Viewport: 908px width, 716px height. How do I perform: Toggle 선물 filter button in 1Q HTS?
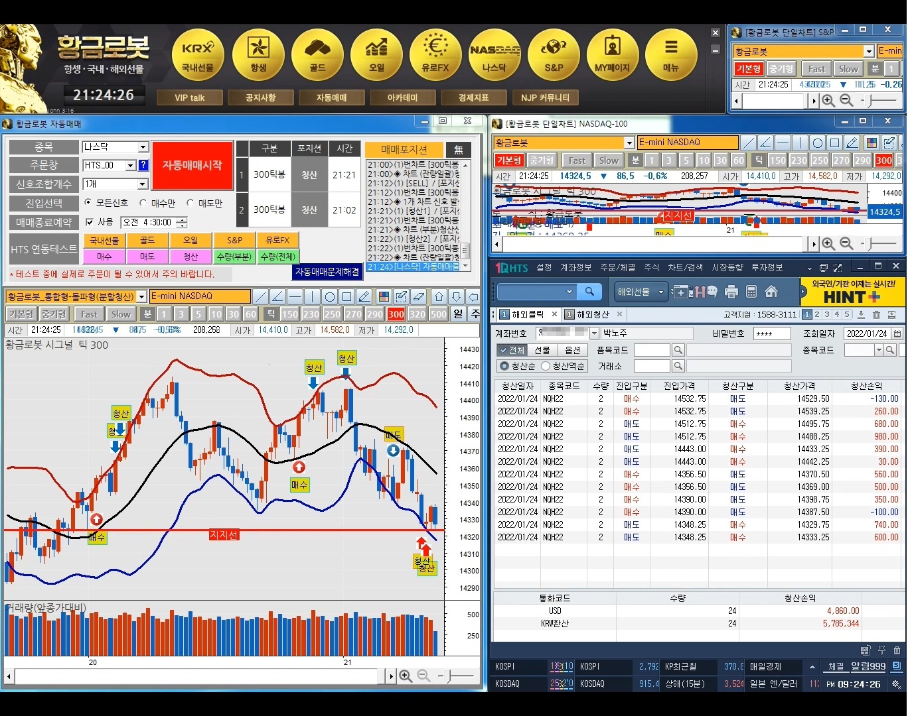coord(542,350)
